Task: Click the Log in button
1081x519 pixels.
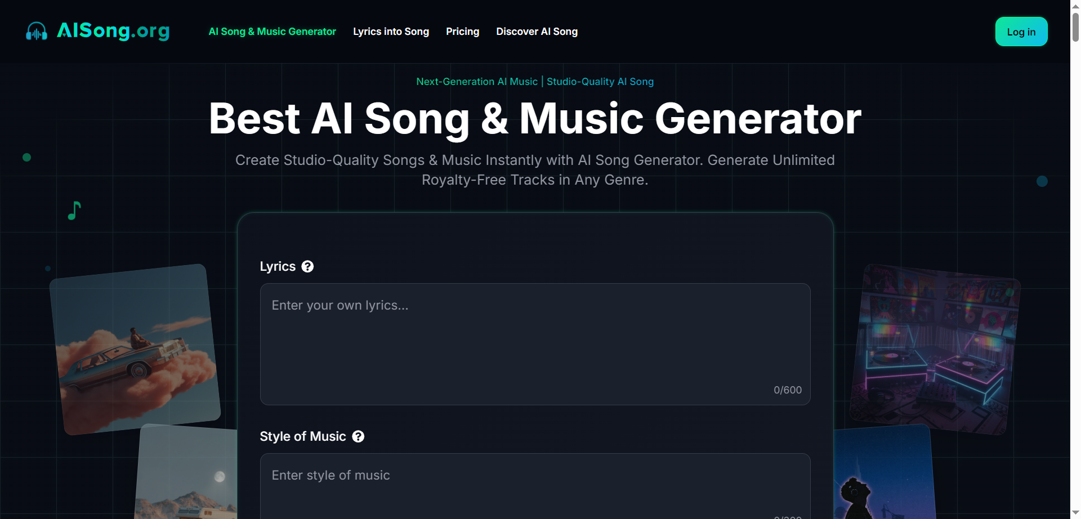Action: 1021,32
